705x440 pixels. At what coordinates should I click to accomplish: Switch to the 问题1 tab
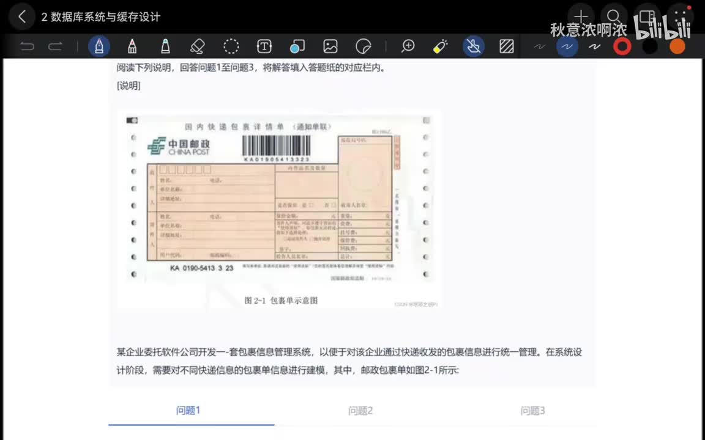[188, 411]
